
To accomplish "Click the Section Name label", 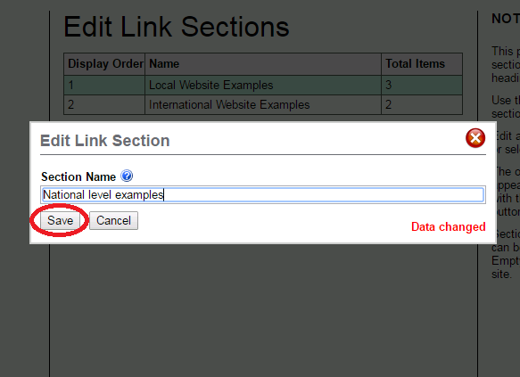I will point(78,176).
